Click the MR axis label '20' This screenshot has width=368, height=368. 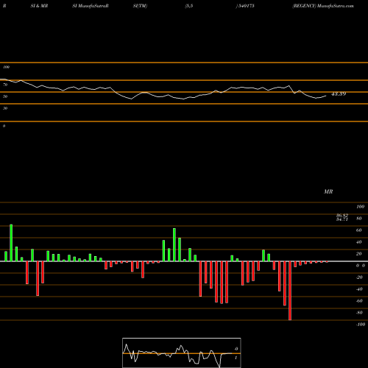358,254
